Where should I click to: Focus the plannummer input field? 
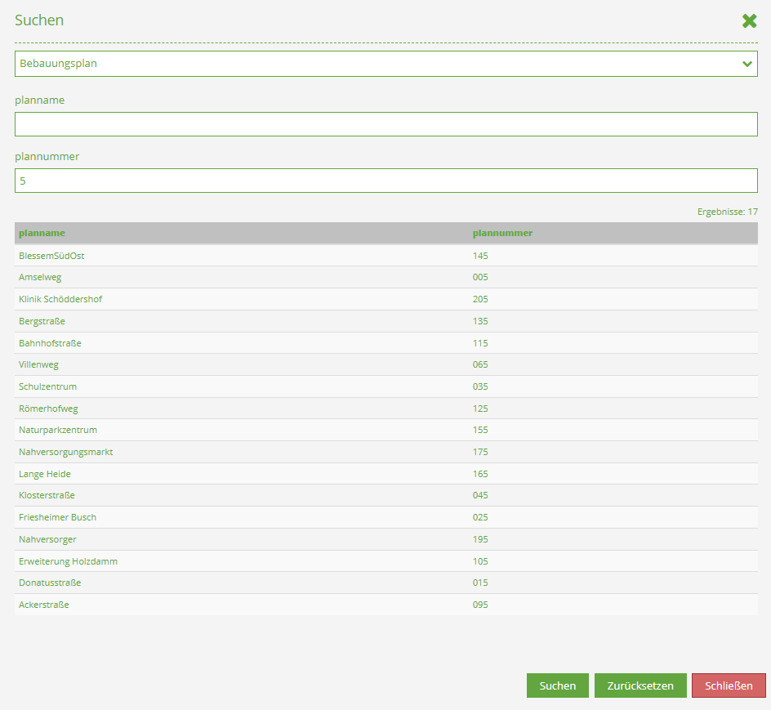(386, 181)
